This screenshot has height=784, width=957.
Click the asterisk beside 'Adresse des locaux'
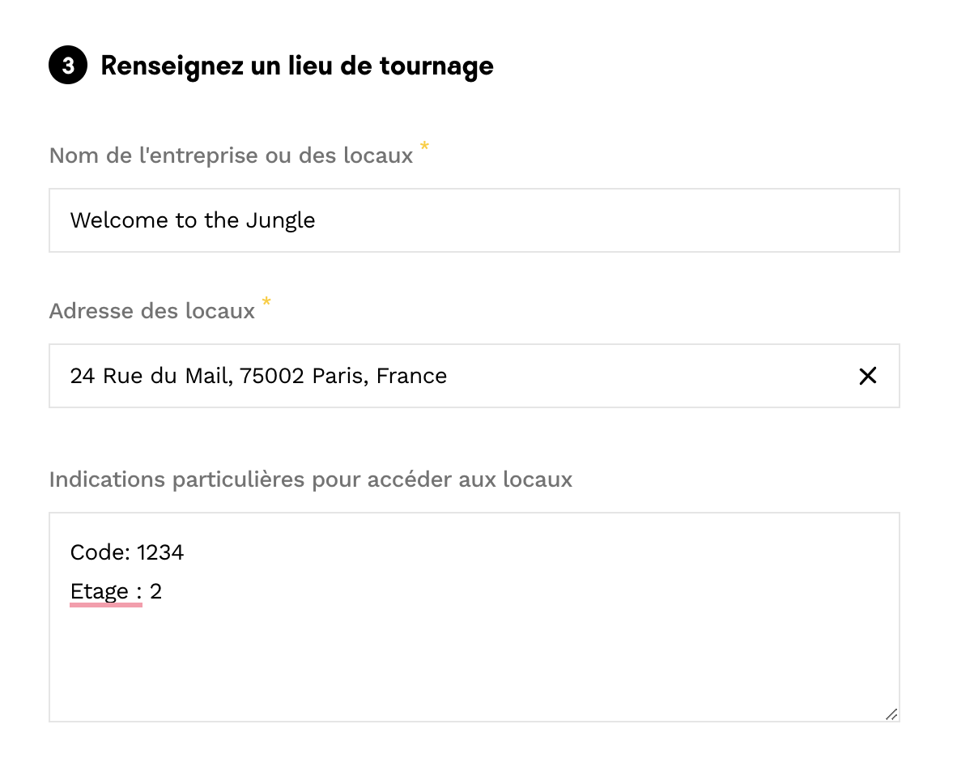coord(266,303)
